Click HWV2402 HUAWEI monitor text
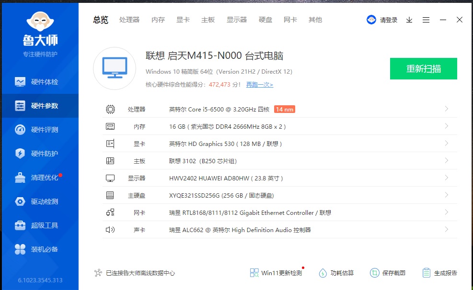Viewport: 473px width, 290px height. (226, 178)
